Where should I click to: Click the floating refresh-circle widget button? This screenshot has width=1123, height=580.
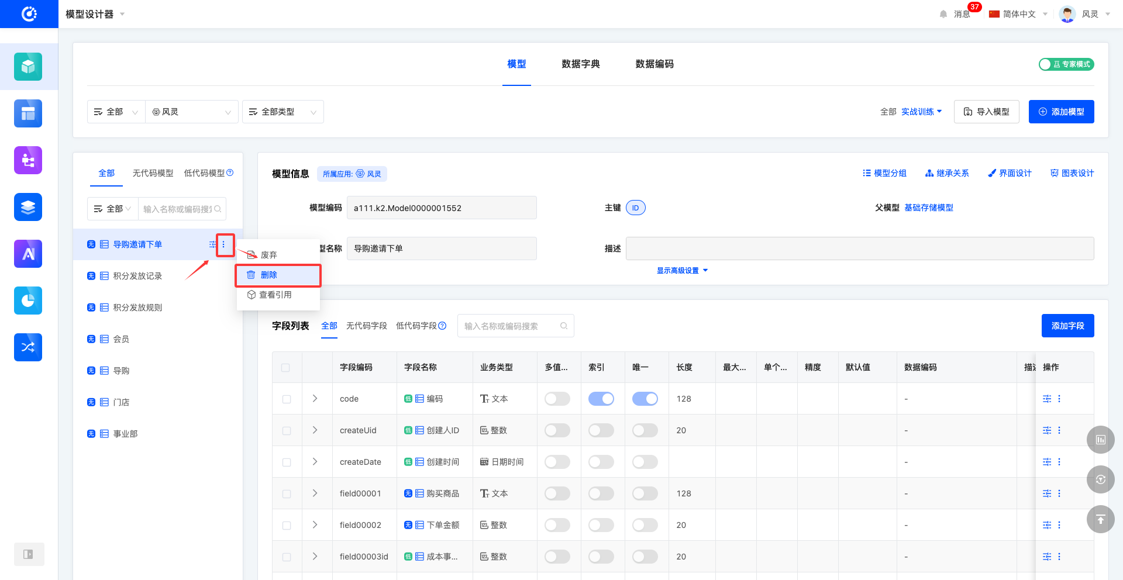click(x=1101, y=479)
